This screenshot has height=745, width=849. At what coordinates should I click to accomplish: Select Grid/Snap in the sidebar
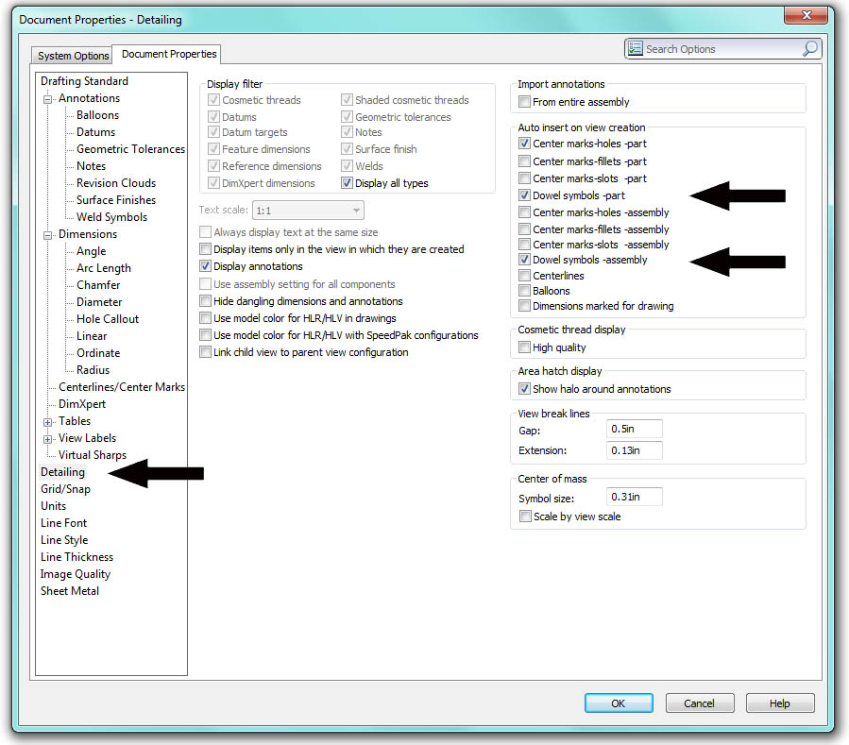[x=65, y=488]
